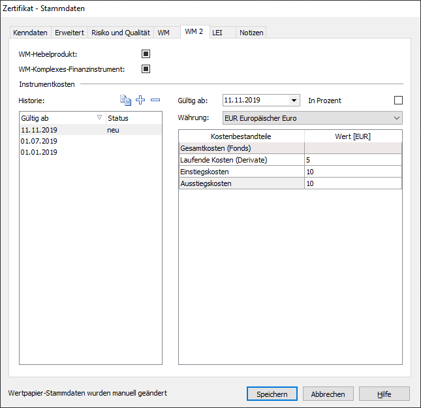Remove history entry with minus icon
Screen dimensions: 421x408
tap(155, 101)
